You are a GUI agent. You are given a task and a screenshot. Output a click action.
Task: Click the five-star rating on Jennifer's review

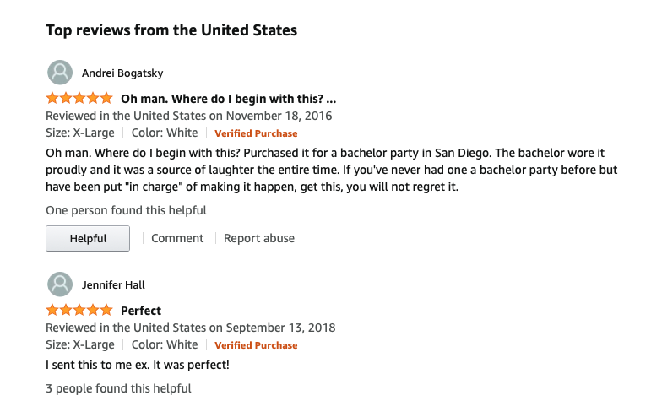[x=79, y=310]
